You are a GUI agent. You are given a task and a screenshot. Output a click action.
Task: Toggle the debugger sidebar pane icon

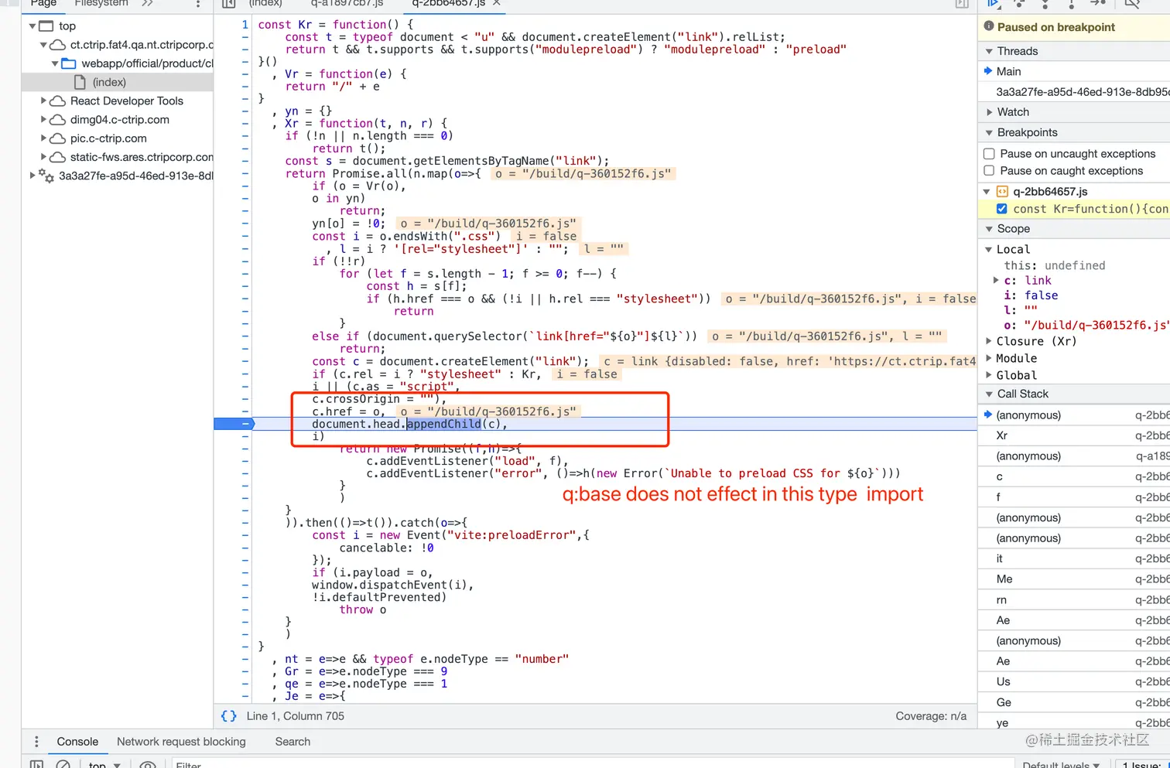click(x=962, y=4)
